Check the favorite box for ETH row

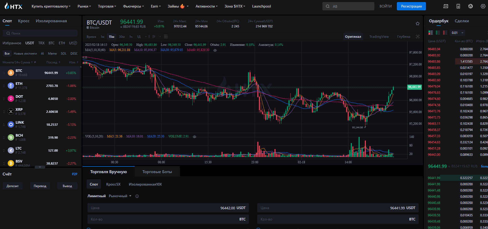[x=4, y=86]
